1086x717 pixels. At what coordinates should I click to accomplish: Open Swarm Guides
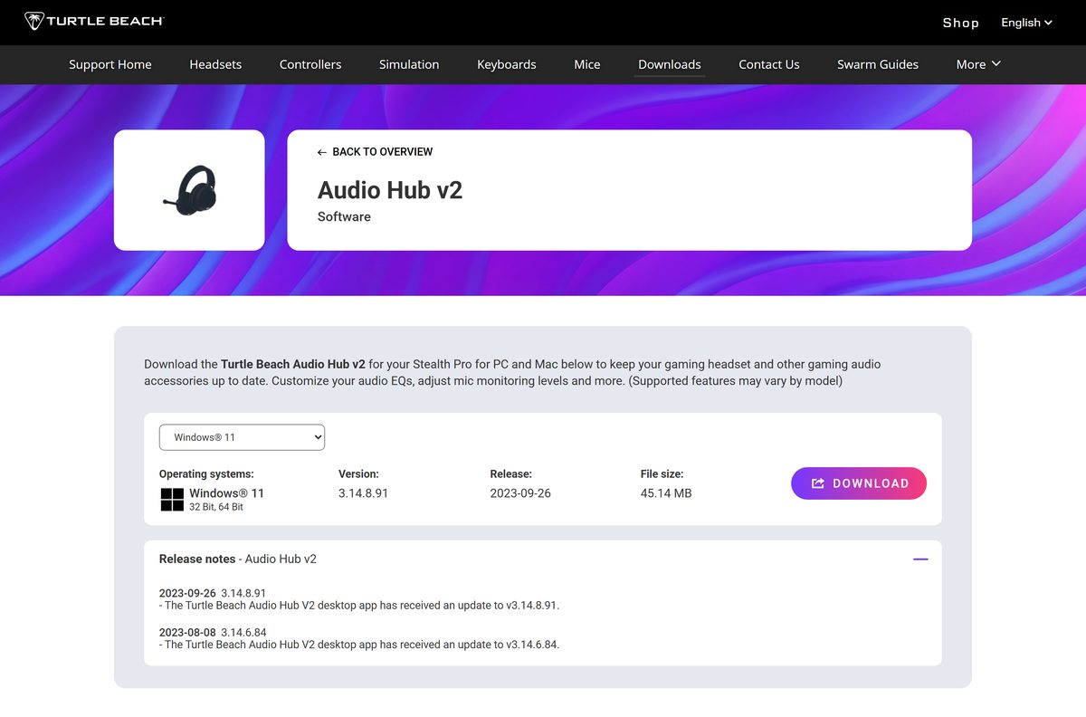pyautogui.click(x=878, y=64)
